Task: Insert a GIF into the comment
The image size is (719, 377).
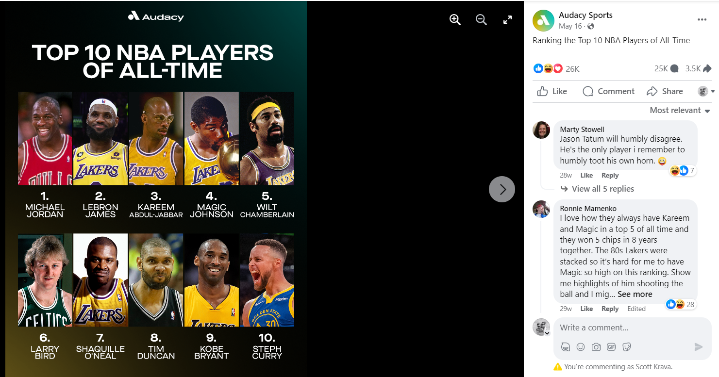Action: [611, 347]
